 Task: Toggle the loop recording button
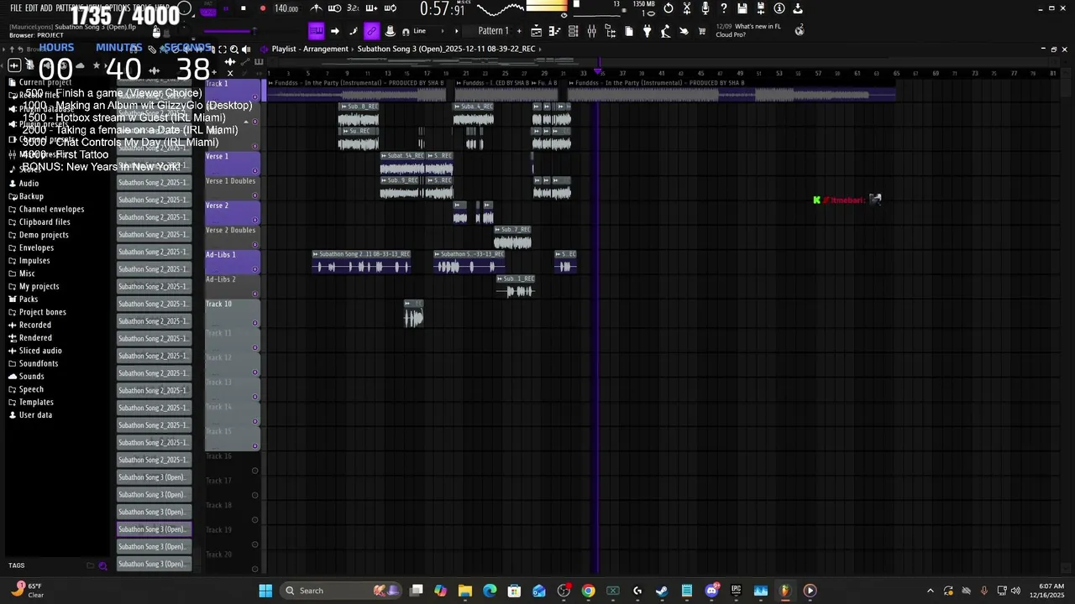pos(390,8)
